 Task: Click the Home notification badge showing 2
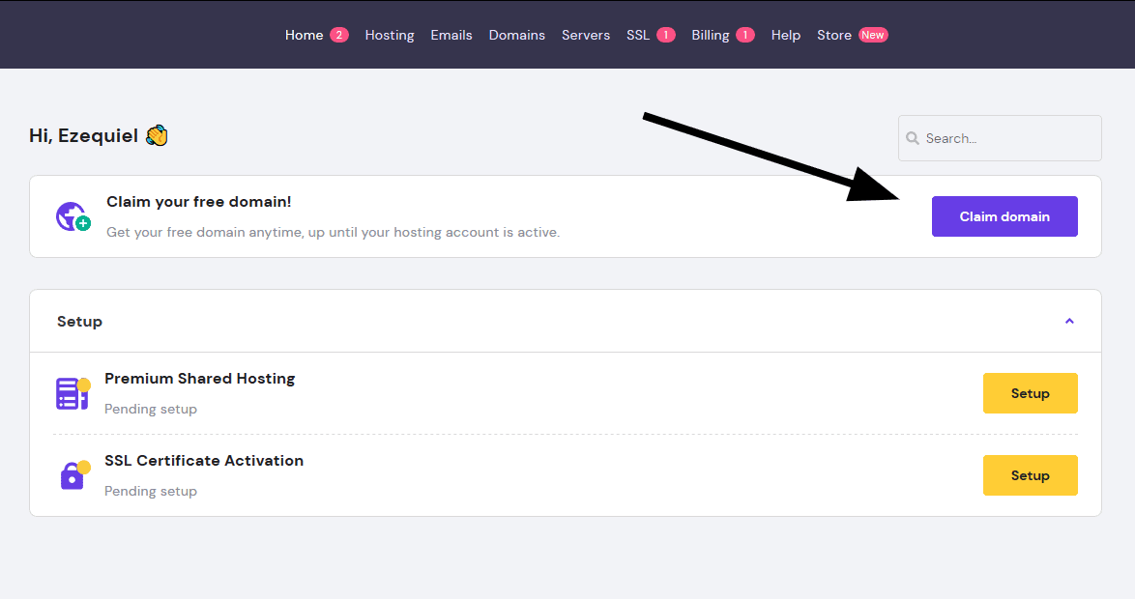coord(339,35)
